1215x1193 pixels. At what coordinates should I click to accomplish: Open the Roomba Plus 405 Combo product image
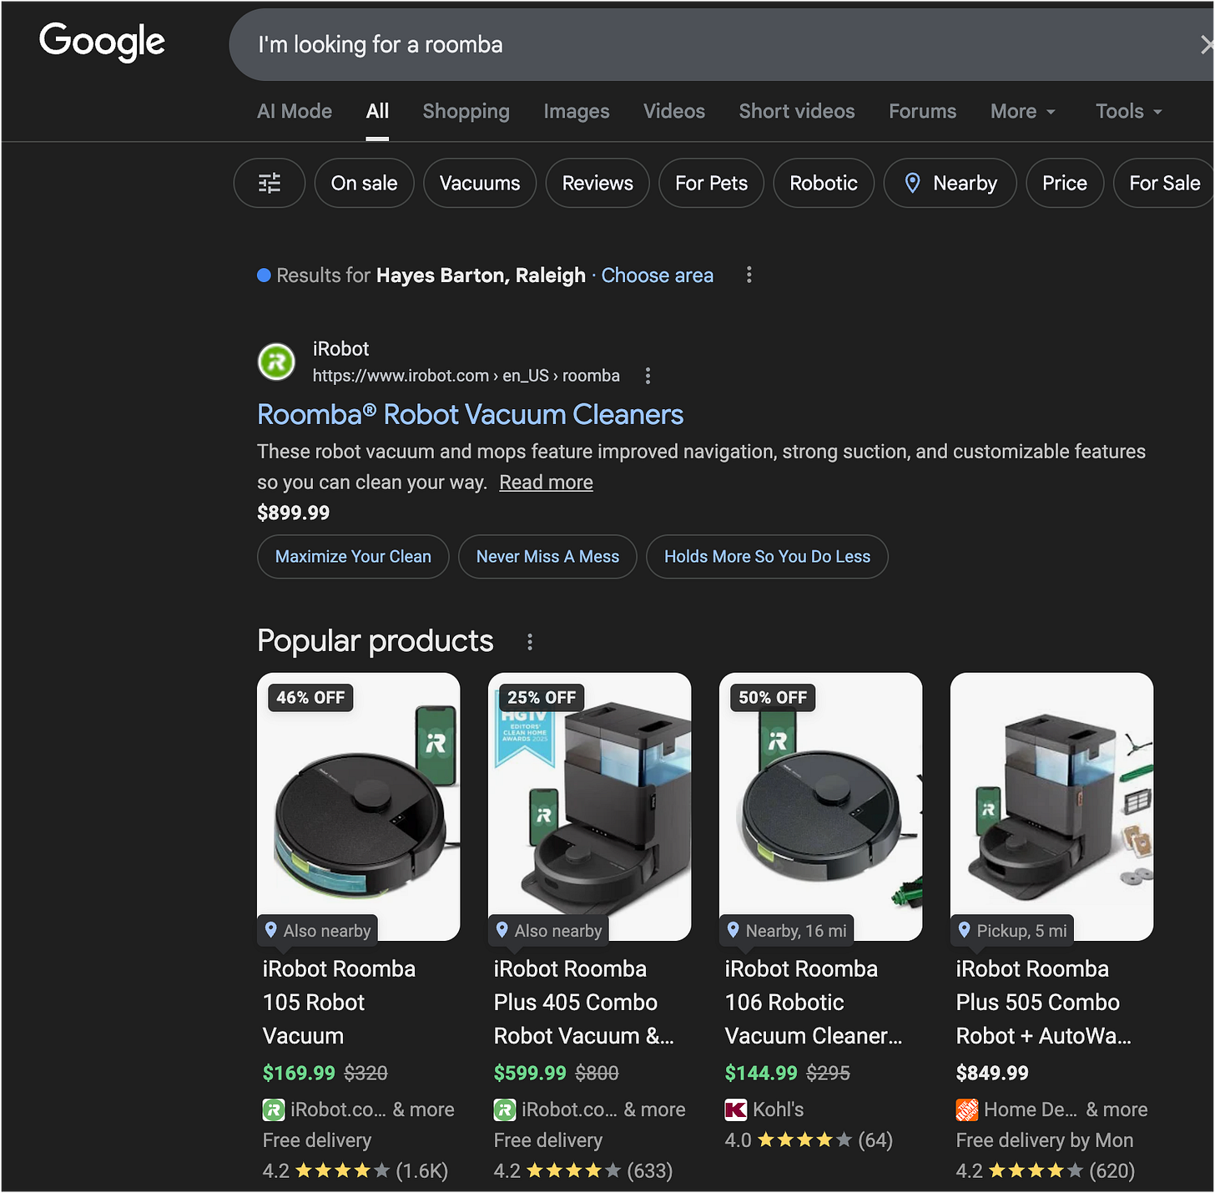590,806
